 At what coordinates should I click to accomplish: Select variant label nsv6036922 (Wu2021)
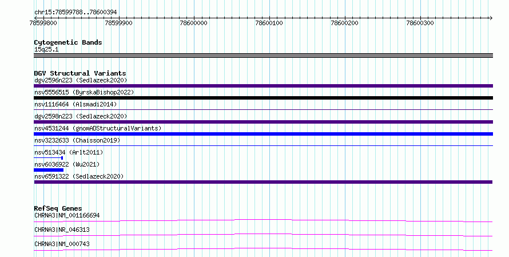coord(67,164)
